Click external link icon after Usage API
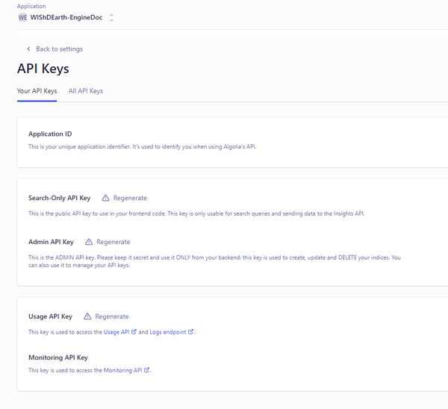Screen dimensions: 448x409 pyautogui.click(x=134, y=331)
